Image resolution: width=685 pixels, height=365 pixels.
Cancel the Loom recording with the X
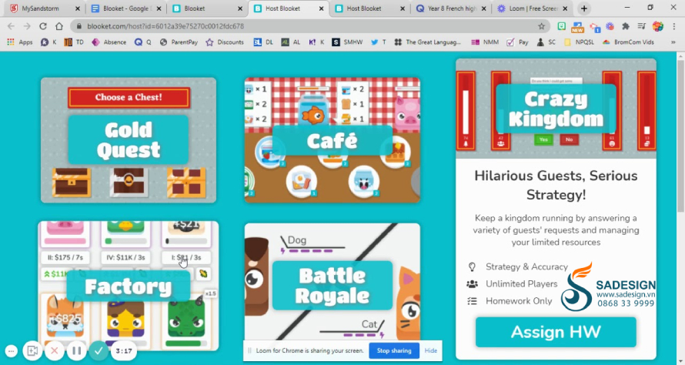(54, 350)
